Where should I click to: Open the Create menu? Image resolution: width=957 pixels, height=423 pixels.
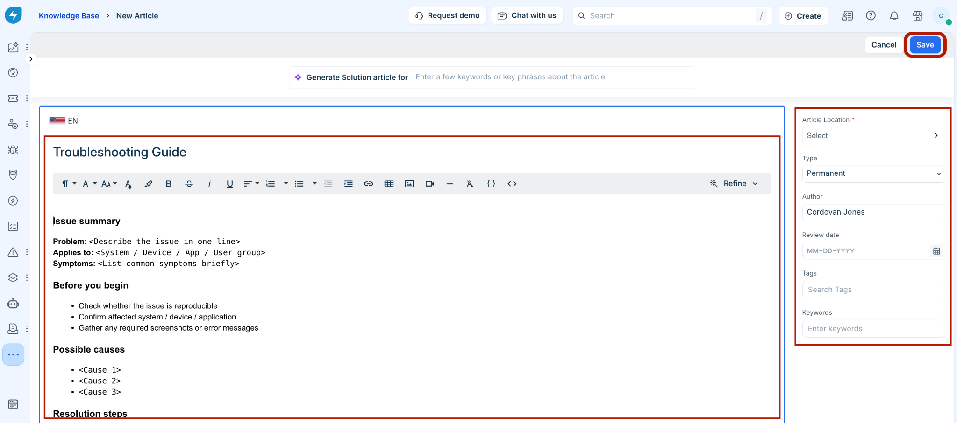coord(803,16)
